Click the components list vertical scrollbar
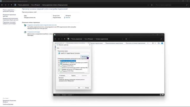The height and width of the screenshot is (107, 190). [88, 65]
